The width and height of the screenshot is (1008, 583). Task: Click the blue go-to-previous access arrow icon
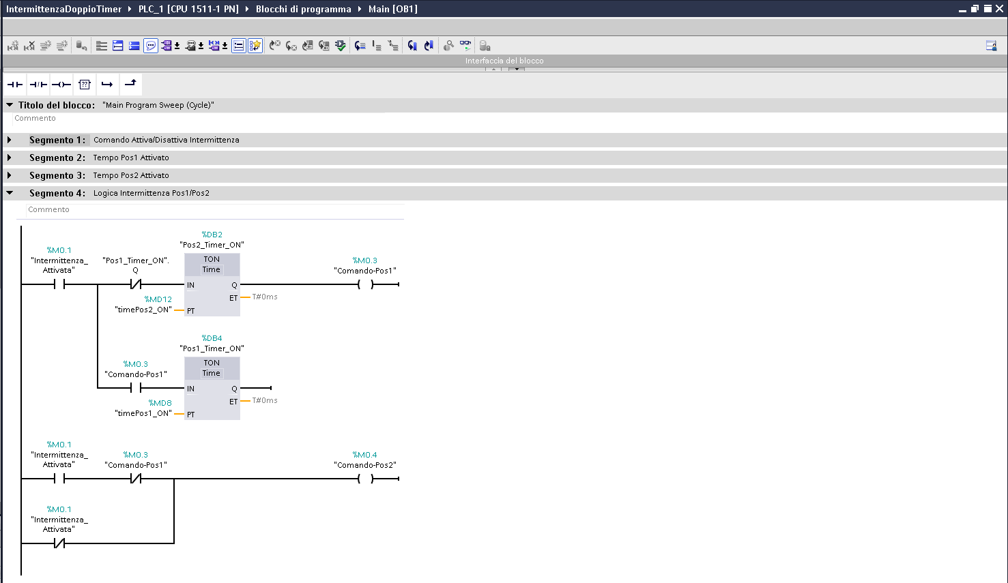click(x=429, y=46)
